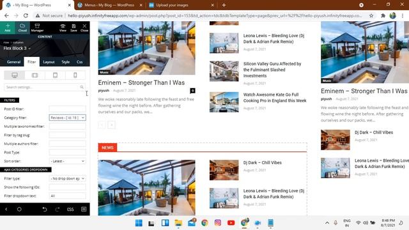
Task: Click the redo icon
Action: [58, 209]
